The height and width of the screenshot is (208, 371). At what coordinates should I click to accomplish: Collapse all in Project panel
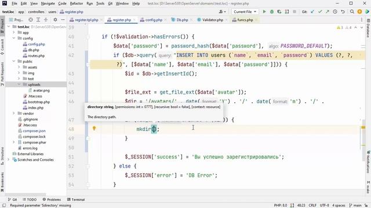[x=46, y=20]
